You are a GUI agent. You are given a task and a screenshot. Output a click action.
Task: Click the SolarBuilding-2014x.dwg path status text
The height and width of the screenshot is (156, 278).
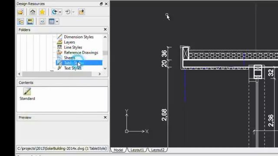62,148
